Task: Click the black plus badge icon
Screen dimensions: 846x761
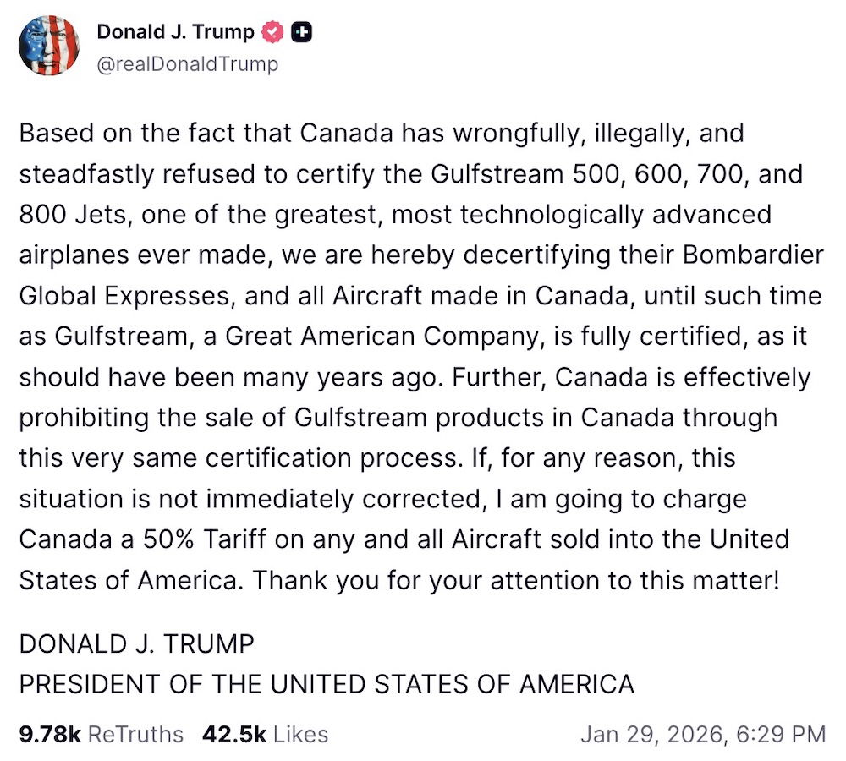Action: (x=301, y=33)
